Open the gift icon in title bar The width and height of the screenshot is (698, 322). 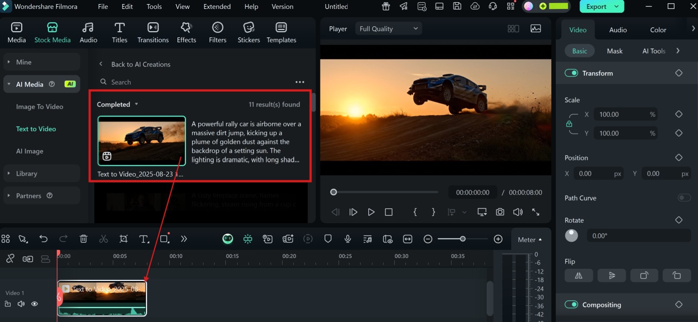point(386,6)
